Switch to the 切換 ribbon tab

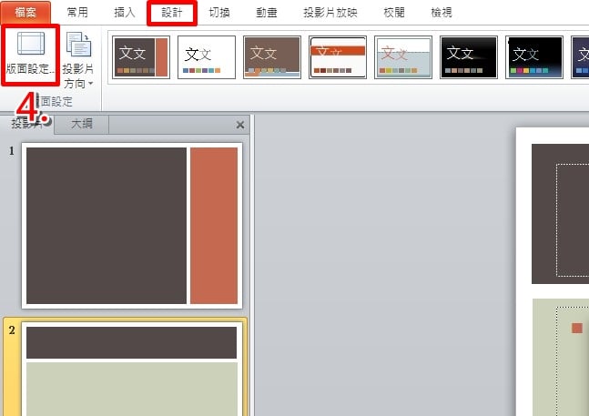click(219, 13)
